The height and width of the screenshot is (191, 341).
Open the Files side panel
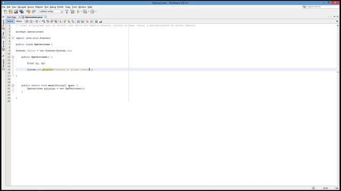(3, 35)
